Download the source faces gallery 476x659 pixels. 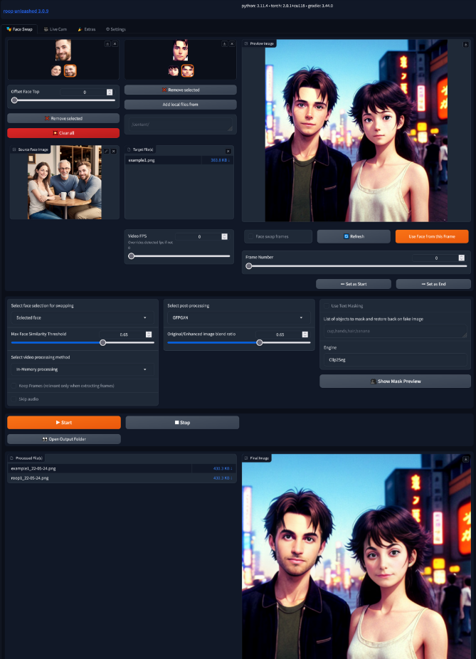[x=107, y=43]
